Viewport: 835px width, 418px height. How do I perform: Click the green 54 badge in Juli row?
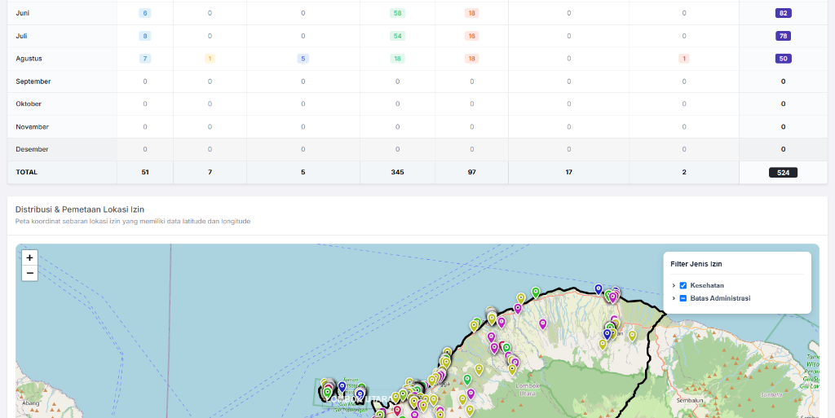tap(397, 36)
